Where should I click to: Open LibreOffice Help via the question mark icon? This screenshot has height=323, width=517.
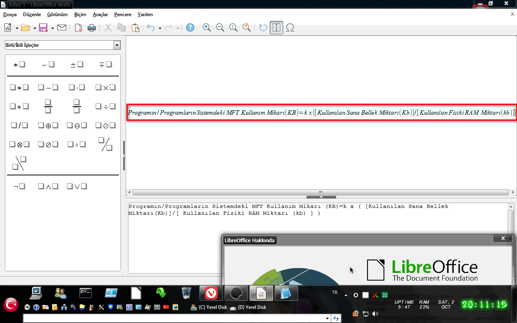(190, 27)
